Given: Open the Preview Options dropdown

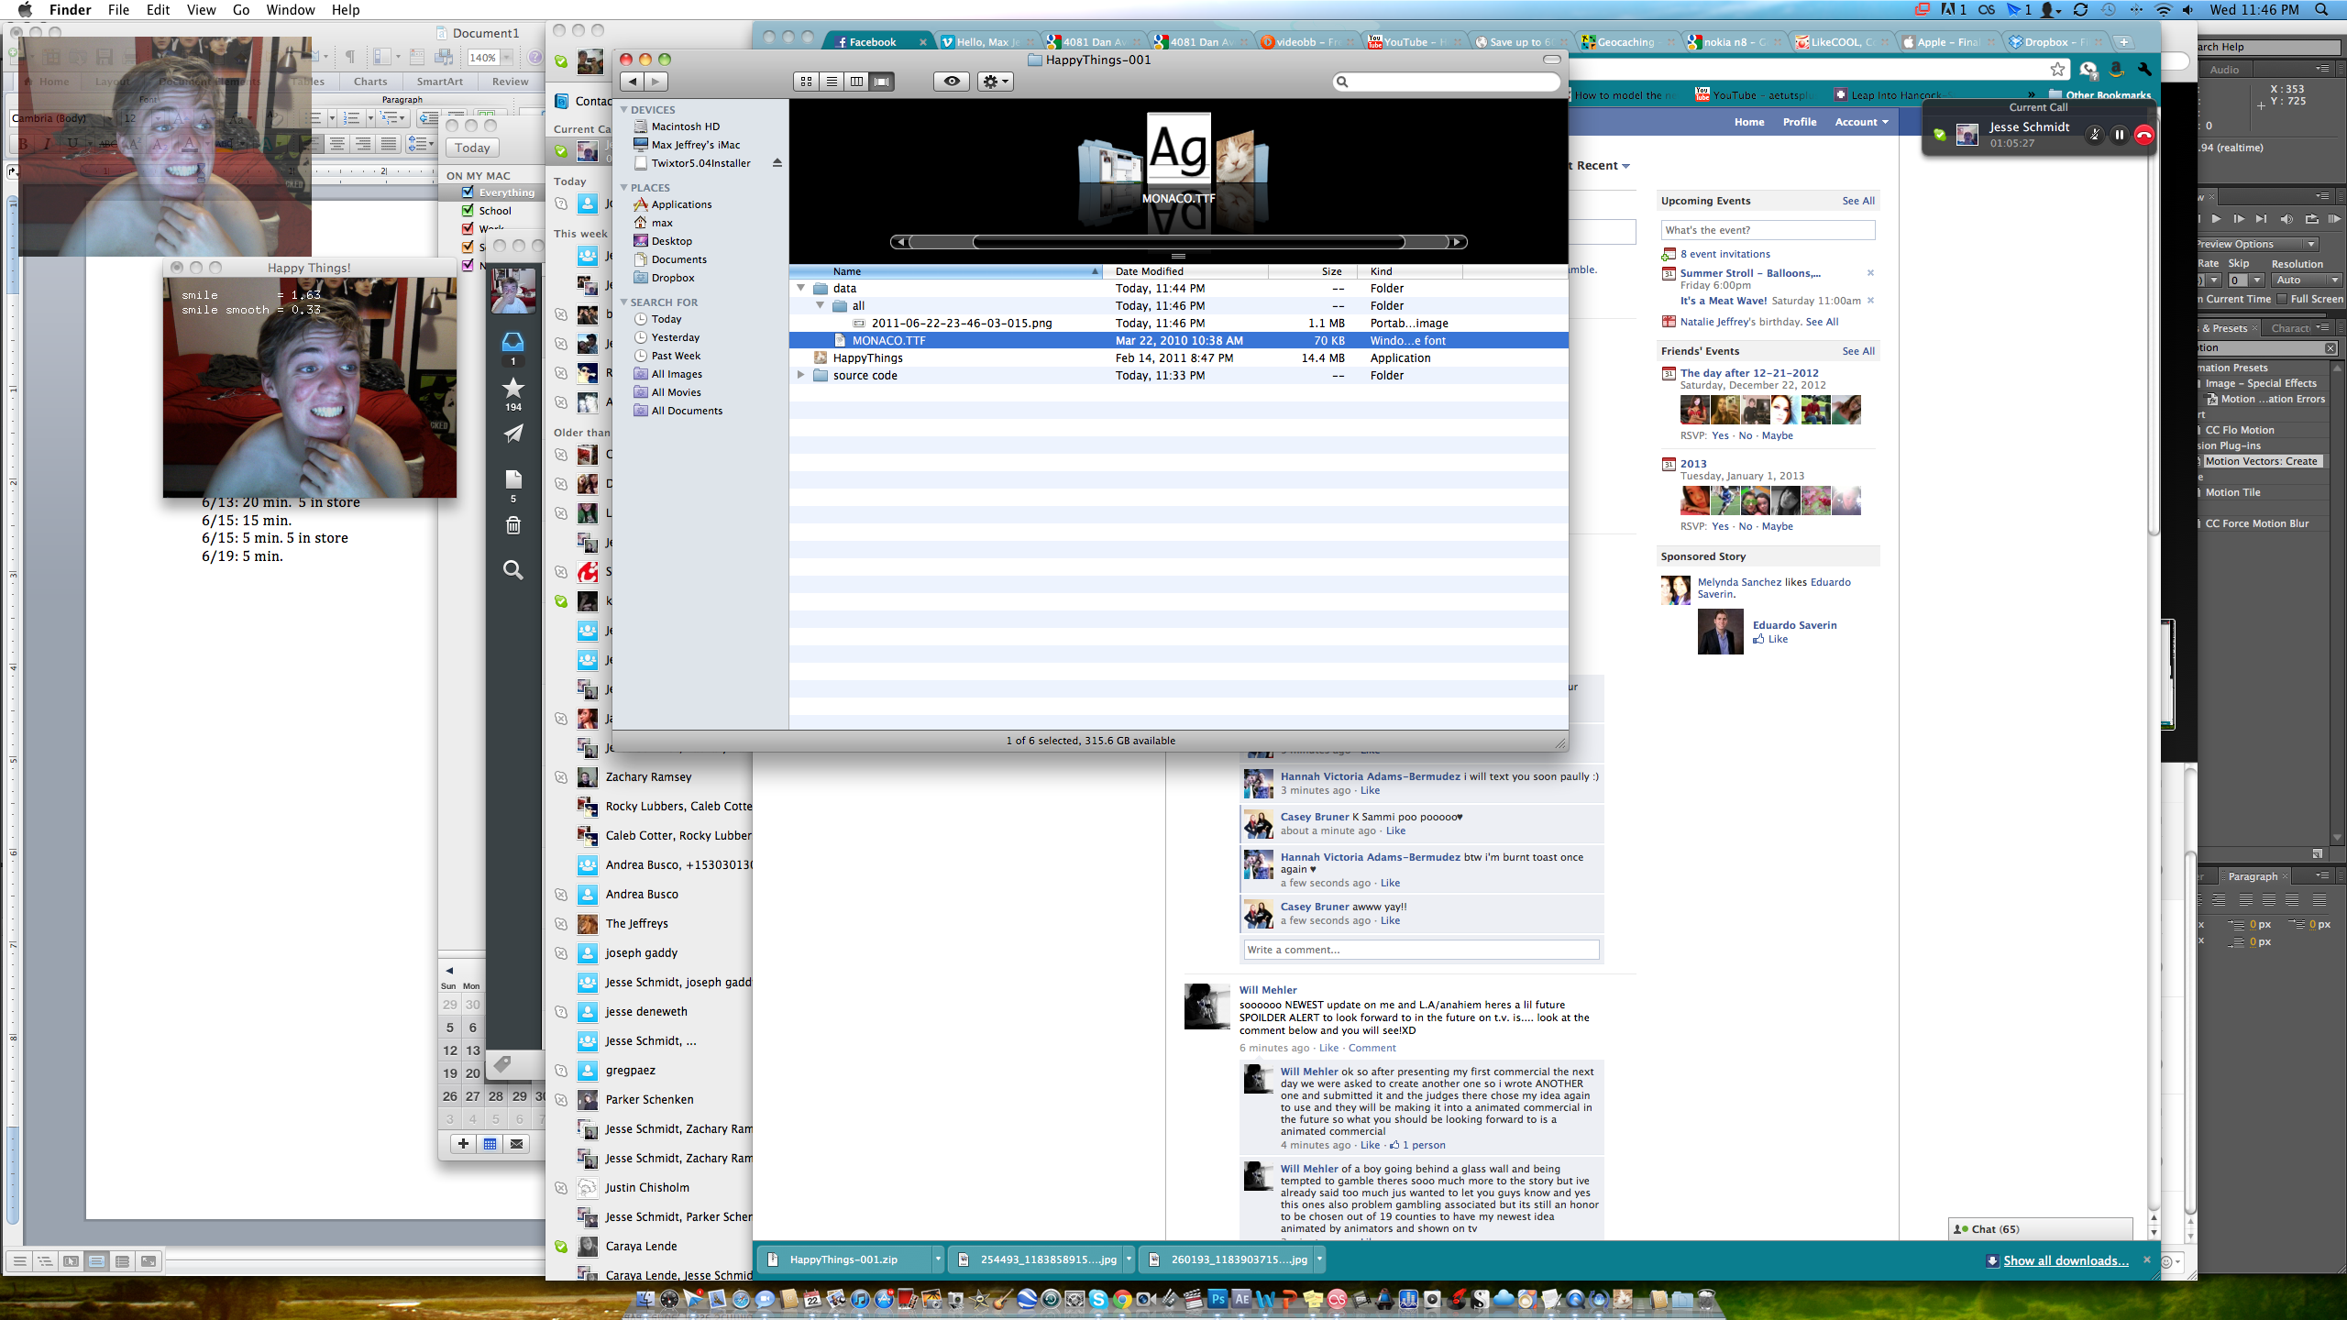Looking at the screenshot, I should (2257, 244).
